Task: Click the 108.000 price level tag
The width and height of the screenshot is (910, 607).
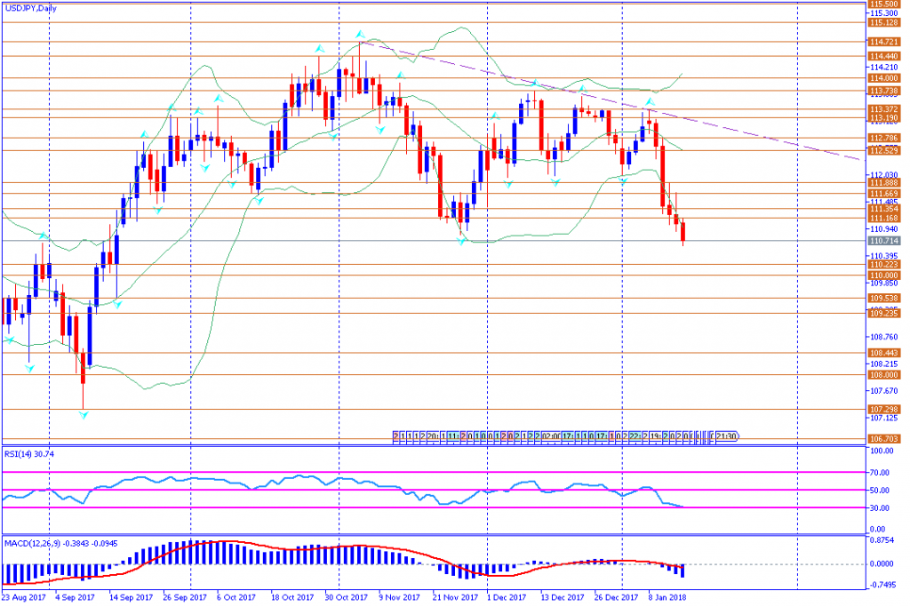Action: (882, 375)
